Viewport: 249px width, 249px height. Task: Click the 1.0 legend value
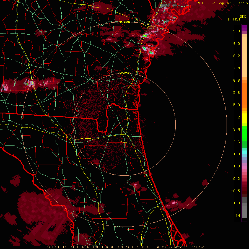click(237, 166)
